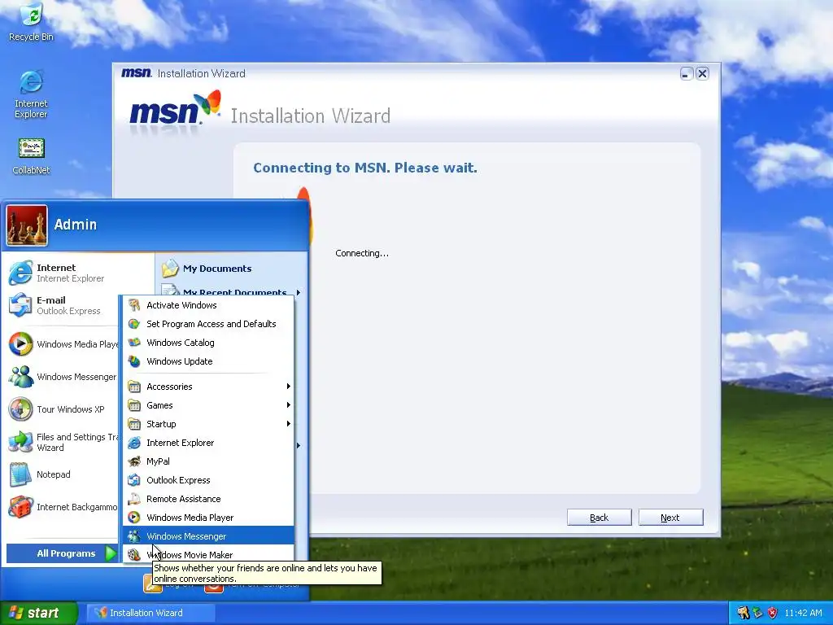Choose Set Program Access and Defaults
Viewport: 833px width, 625px height.
[208, 324]
